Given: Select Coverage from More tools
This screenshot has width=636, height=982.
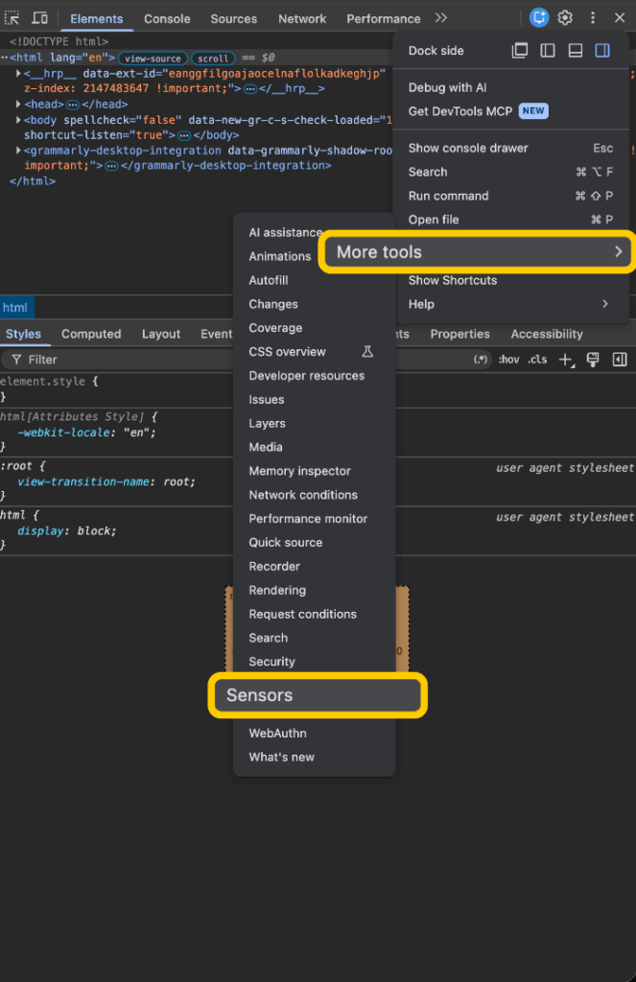Looking at the screenshot, I should (314, 328).
